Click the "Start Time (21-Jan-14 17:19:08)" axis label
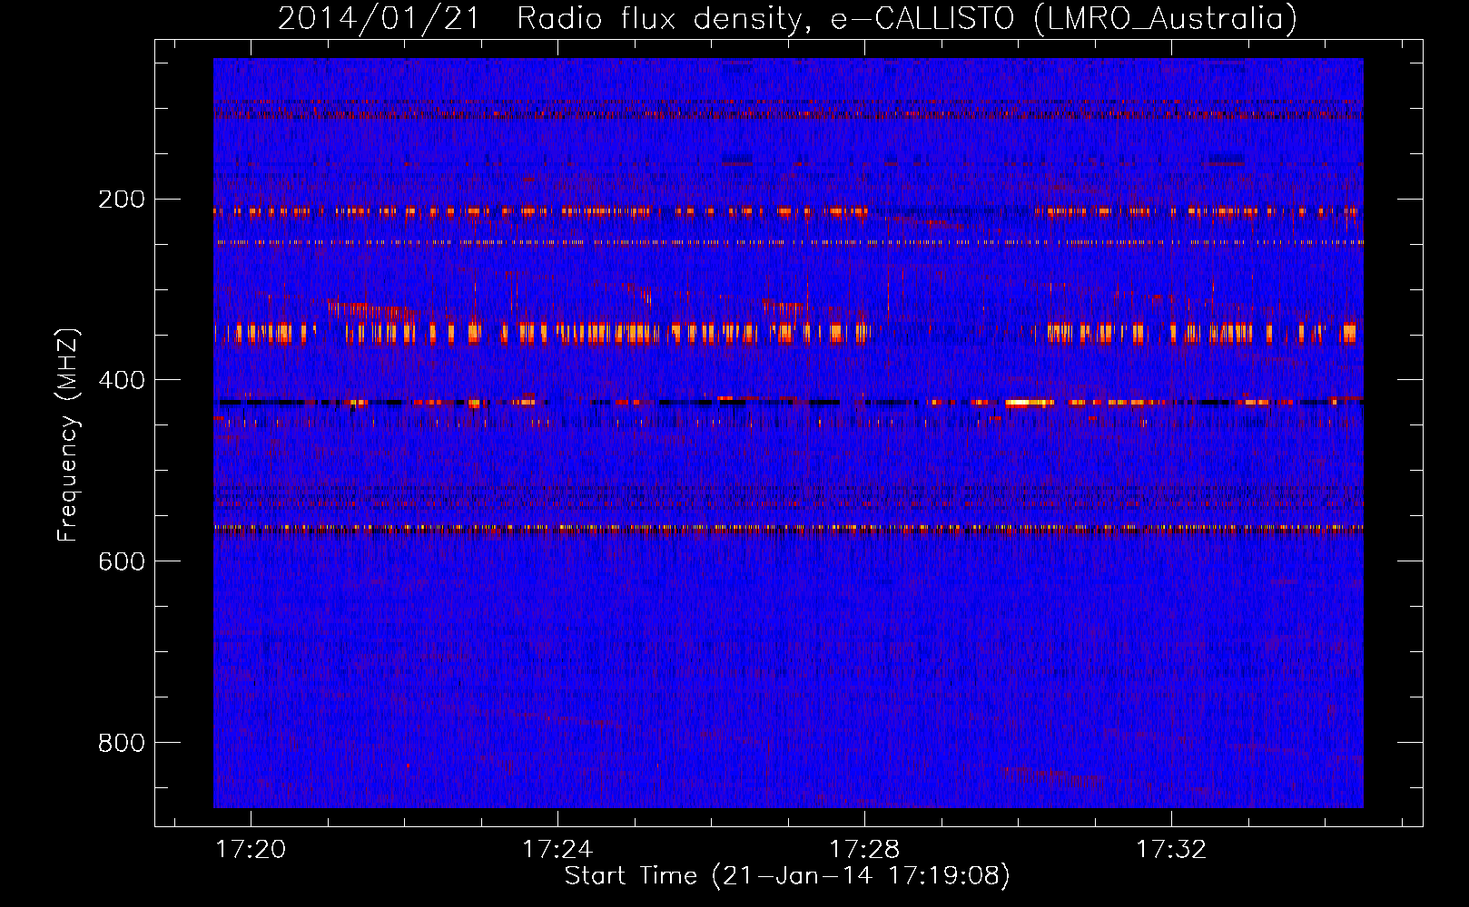 tap(787, 876)
